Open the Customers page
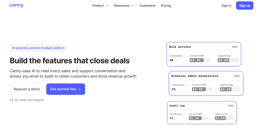 [x=147, y=6]
